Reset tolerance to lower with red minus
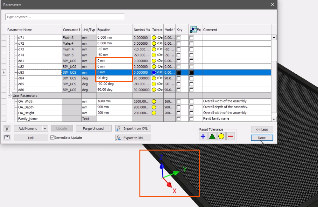The height and width of the screenshot is (207, 318). pyautogui.click(x=231, y=137)
